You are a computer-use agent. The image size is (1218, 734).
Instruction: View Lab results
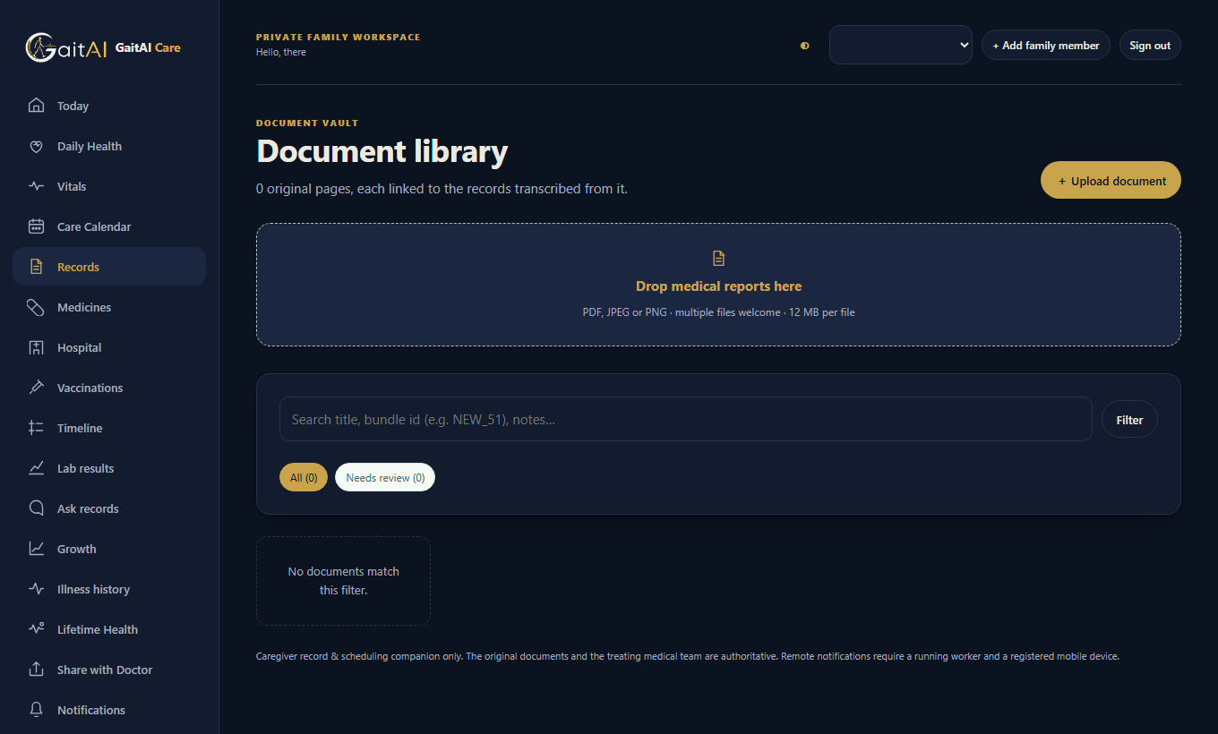pyautogui.click(x=109, y=468)
